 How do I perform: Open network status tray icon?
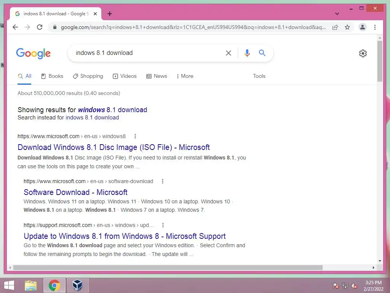[x=345, y=285]
